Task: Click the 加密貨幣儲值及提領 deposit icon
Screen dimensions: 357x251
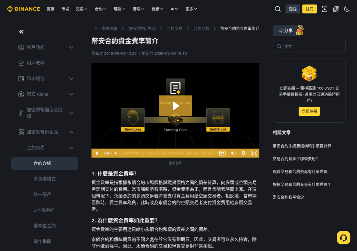Action: [x=21, y=113]
